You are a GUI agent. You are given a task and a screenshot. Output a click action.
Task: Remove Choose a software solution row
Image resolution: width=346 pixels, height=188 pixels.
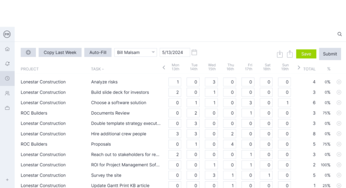pos(339,103)
